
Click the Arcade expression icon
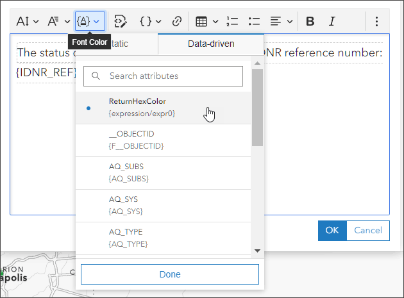click(x=120, y=21)
